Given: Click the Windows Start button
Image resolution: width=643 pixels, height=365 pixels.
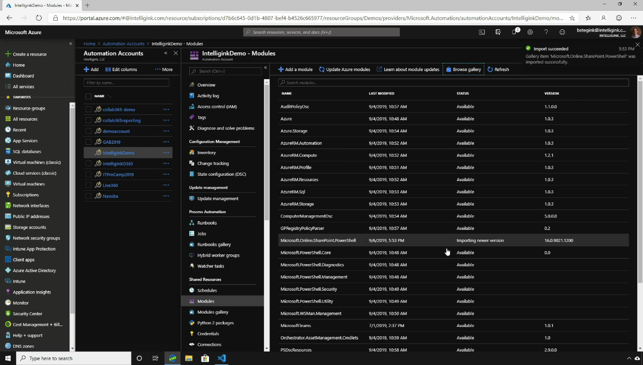Looking at the screenshot, I should pyautogui.click(x=8, y=358).
